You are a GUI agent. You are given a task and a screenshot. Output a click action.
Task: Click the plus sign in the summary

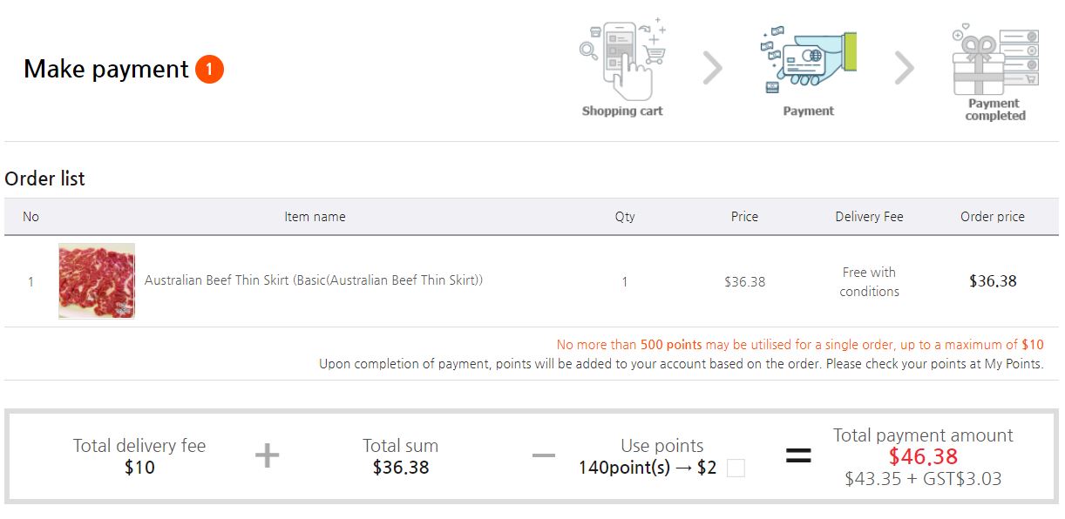click(267, 455)
